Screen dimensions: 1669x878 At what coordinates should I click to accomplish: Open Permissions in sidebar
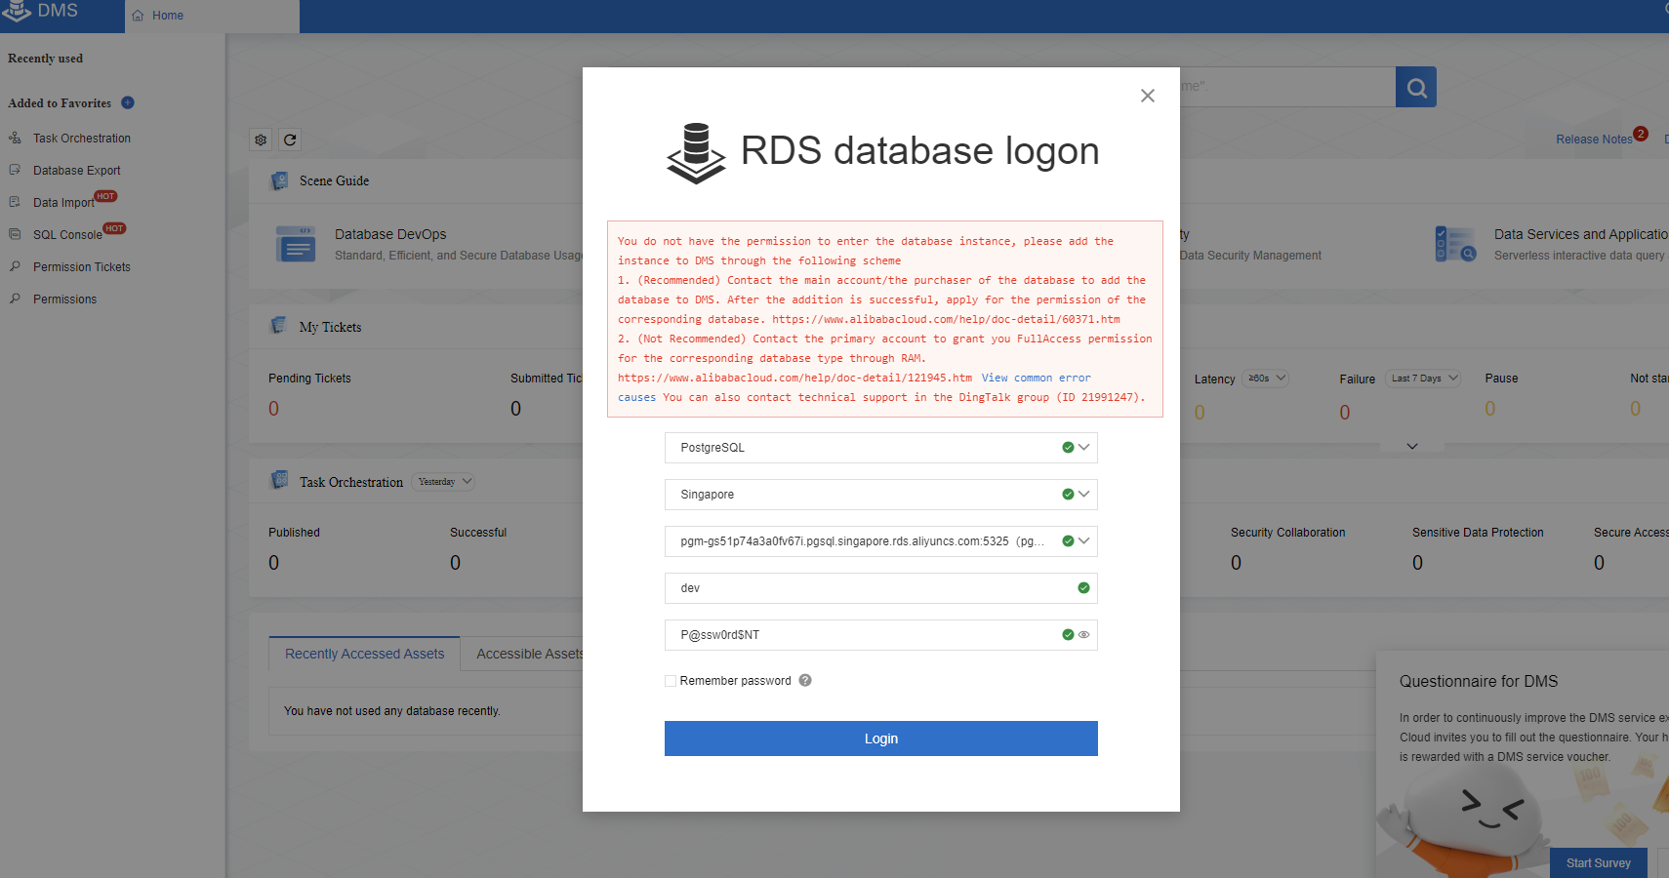(x=64, y=299)
